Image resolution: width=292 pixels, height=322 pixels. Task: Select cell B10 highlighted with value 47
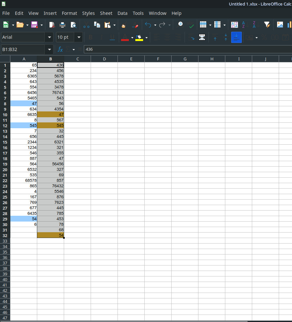point(51,114)
